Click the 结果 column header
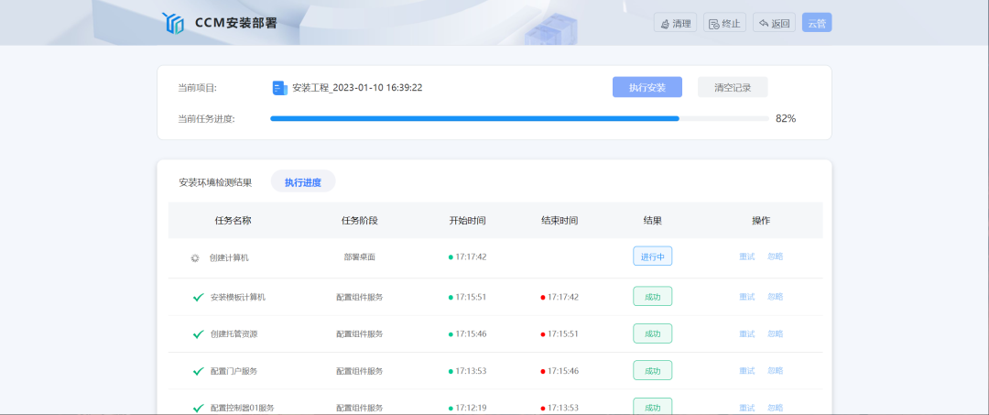The image size is (989, 415). click(652, 221)
